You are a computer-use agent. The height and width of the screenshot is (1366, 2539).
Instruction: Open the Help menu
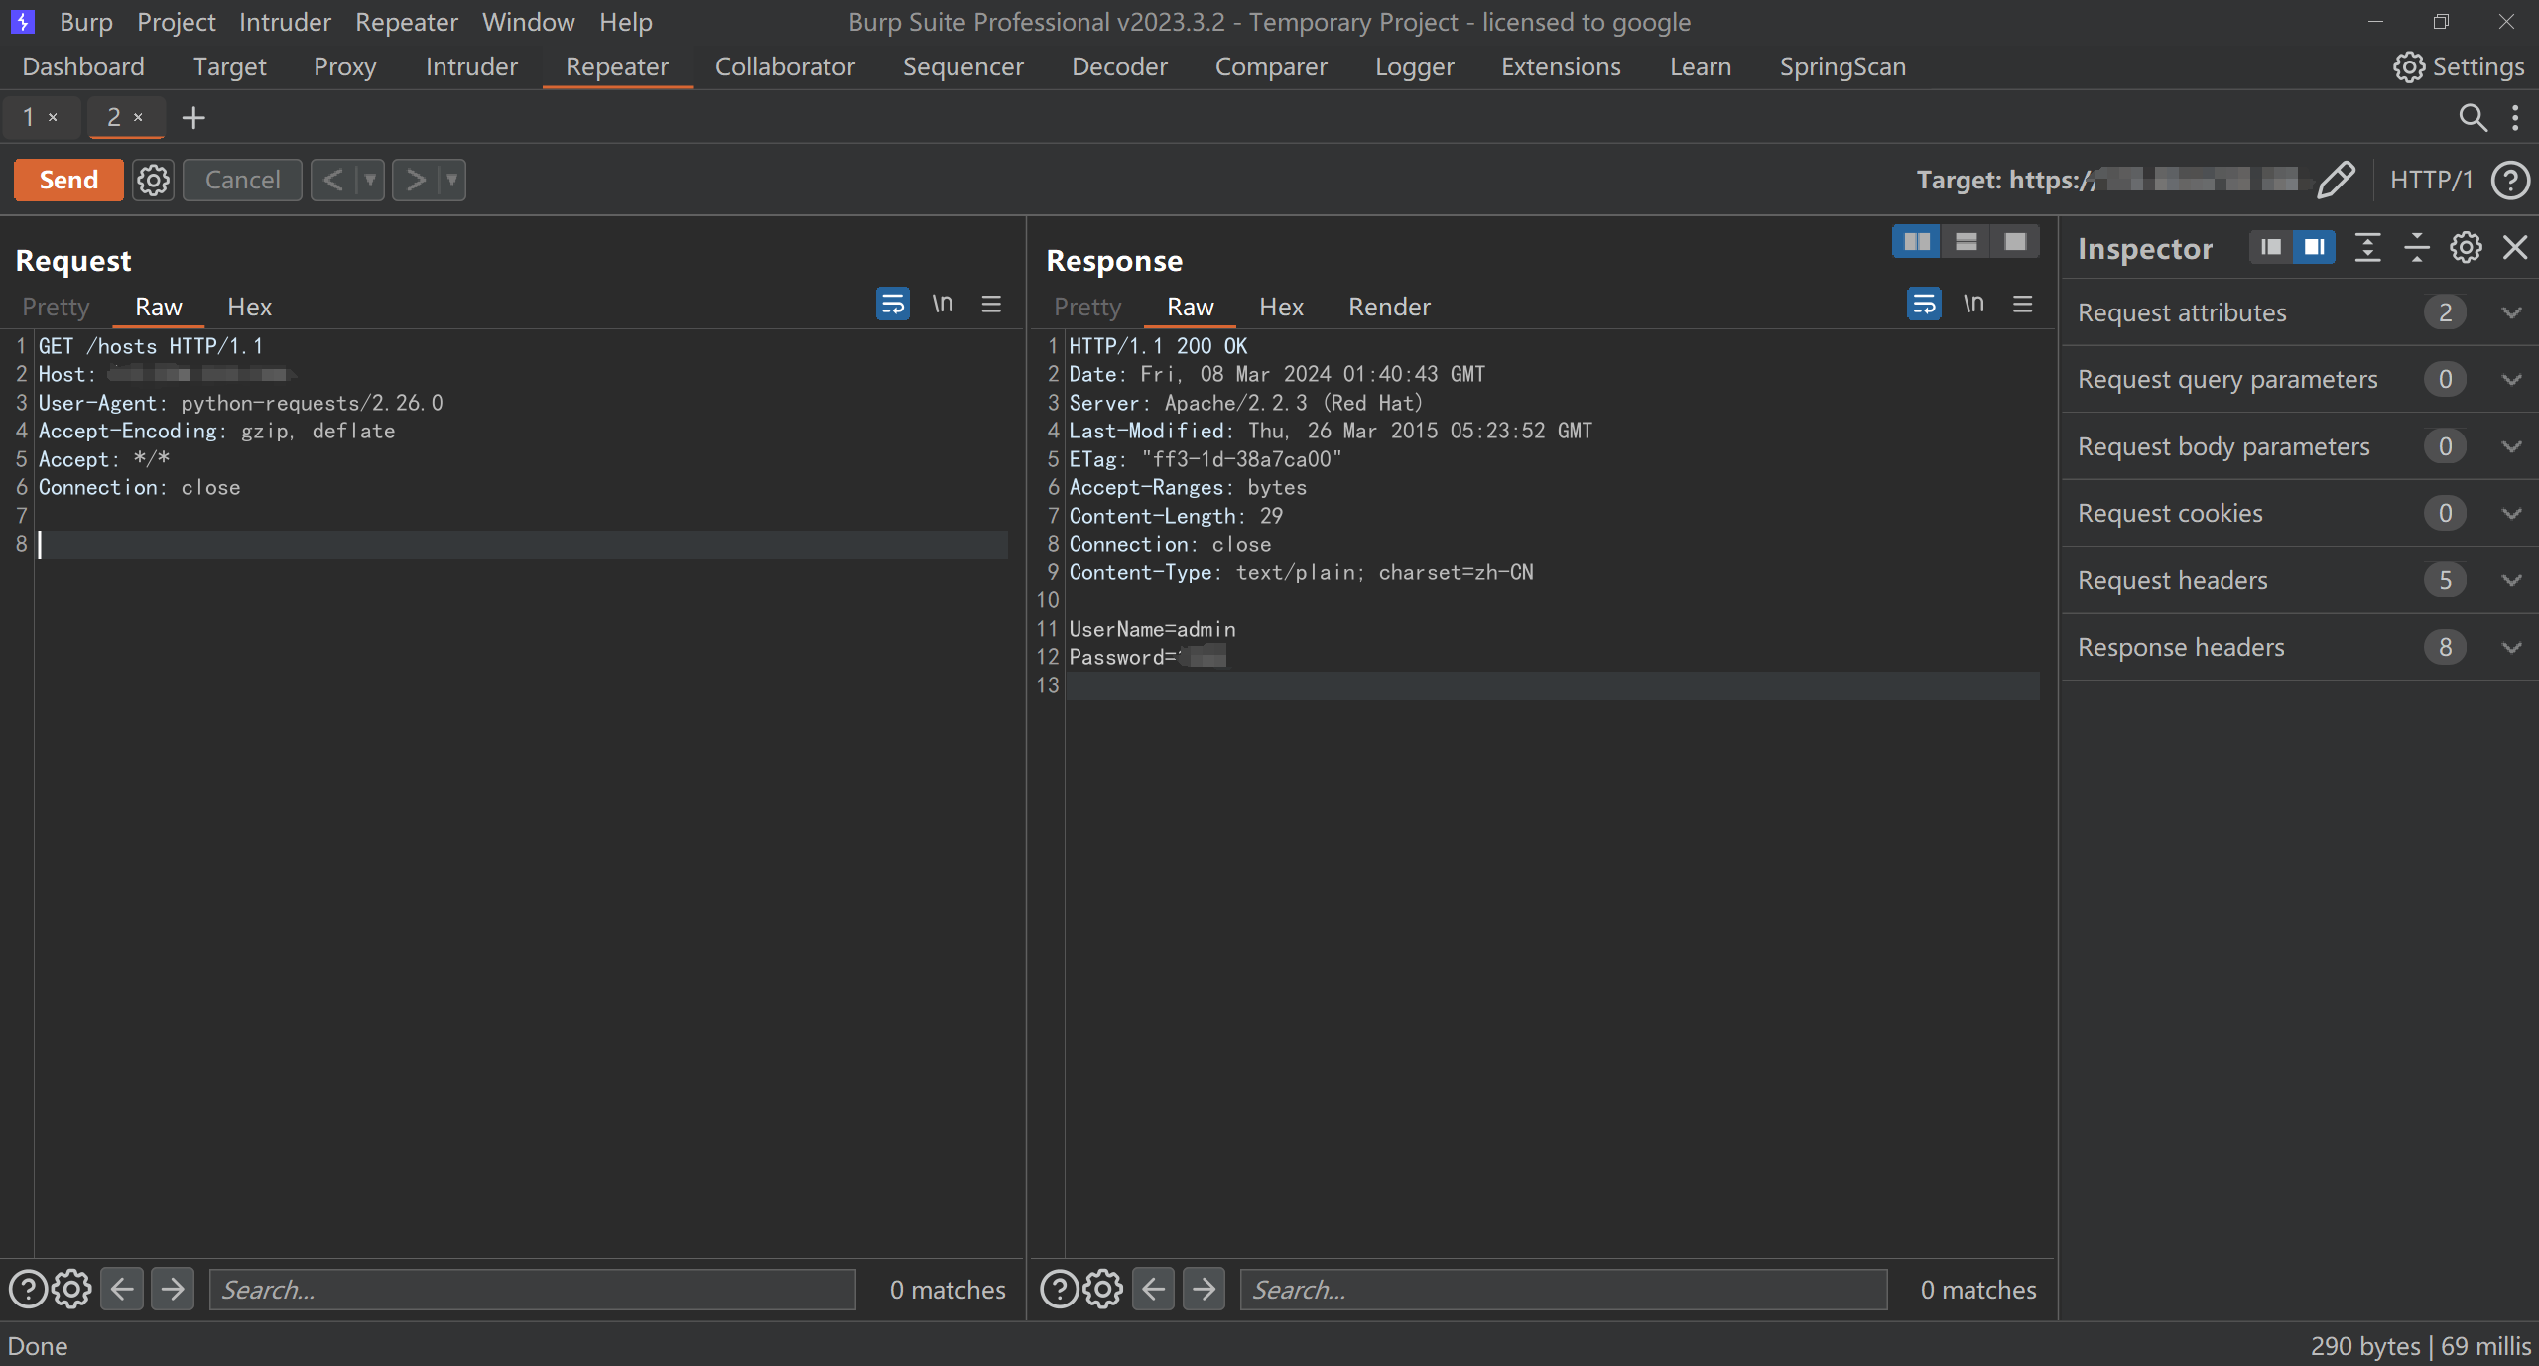[625, 22]
